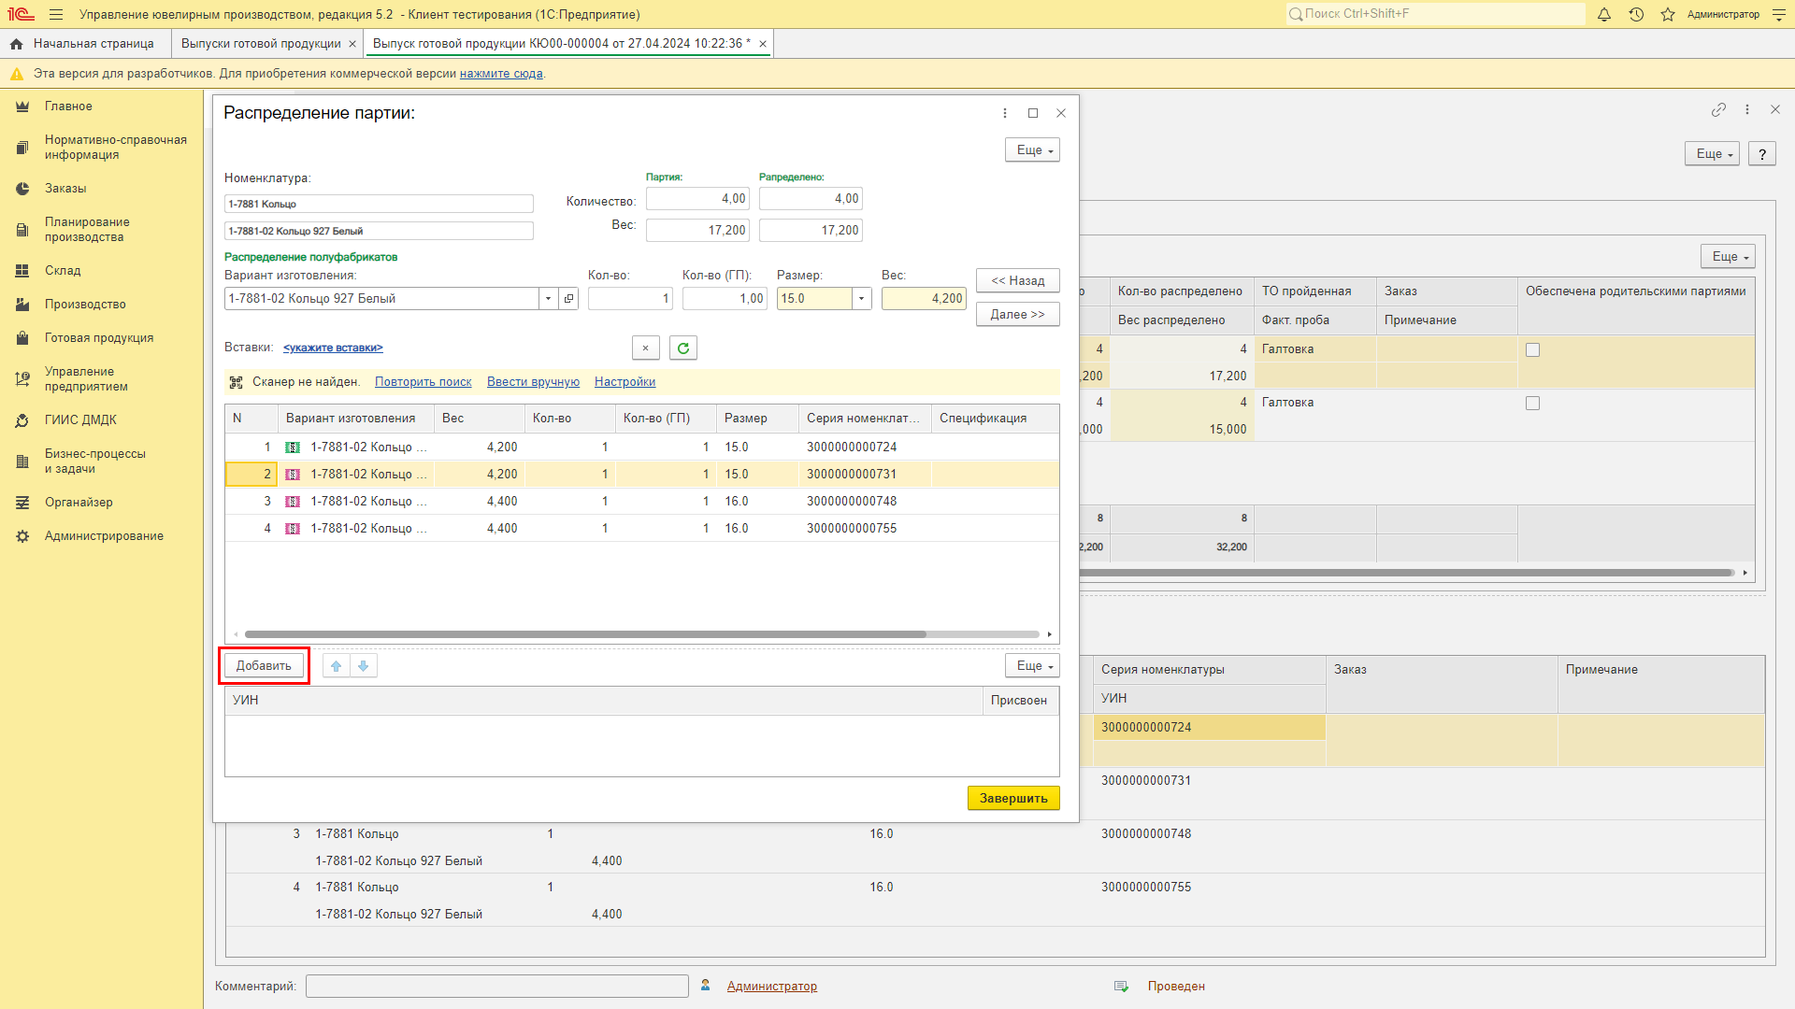Toggle checkbox in second Галтовка row
The height and width of the screenshot is (1009, 1795).
[1532, 404]
